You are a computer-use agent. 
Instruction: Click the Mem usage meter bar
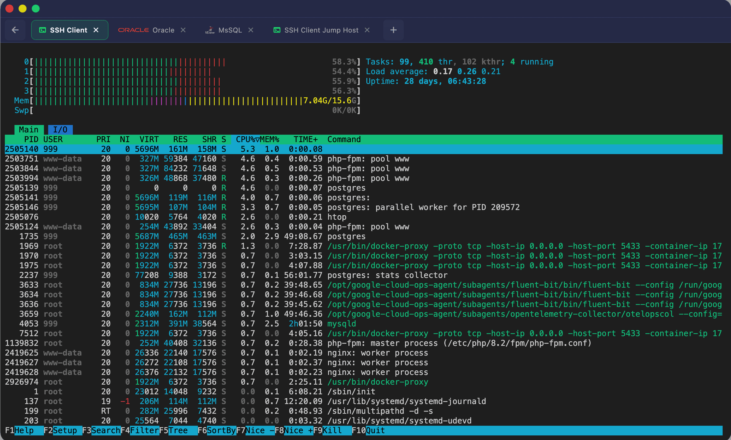coord(188,100)
